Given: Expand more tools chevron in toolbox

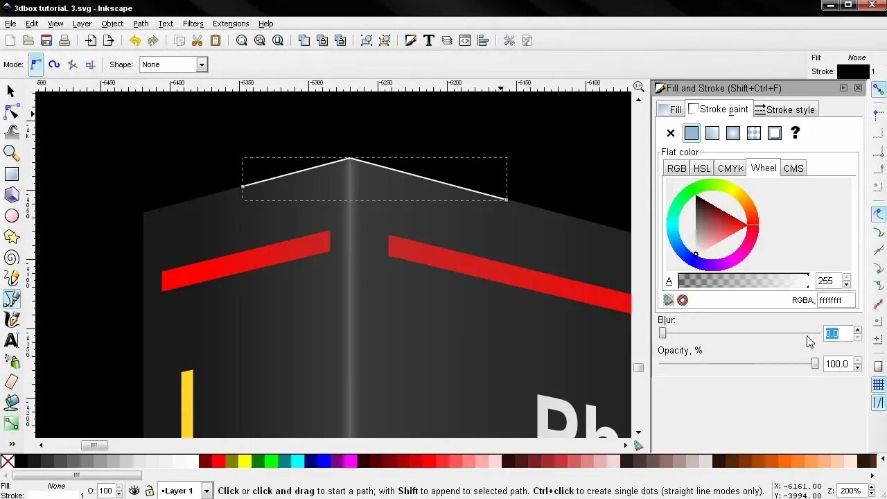Looking at the screenshot, I should (12, 444).
